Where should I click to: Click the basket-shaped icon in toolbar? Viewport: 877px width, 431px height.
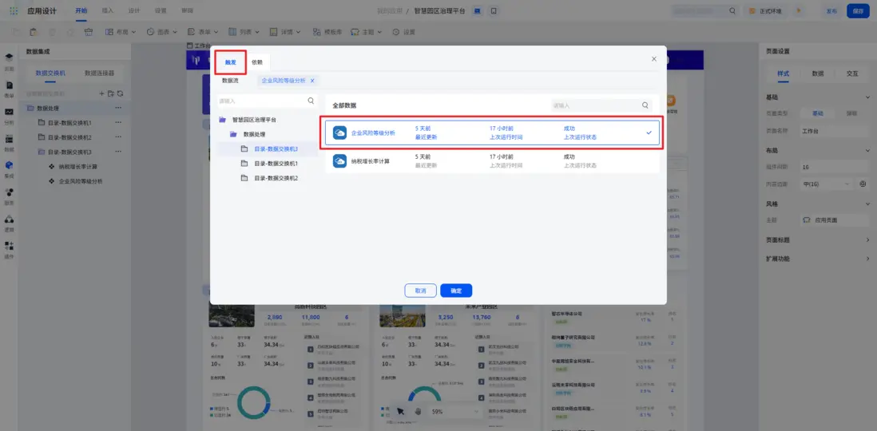[89, 32]
